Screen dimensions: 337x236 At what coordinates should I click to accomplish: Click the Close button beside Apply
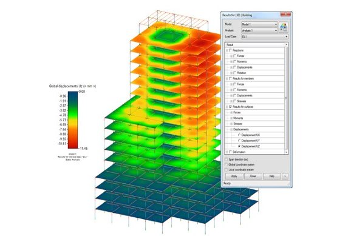click(x=253, y=176)
